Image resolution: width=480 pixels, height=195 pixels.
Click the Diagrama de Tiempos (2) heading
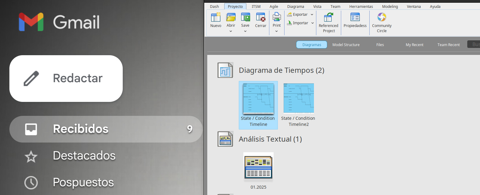click(x=282, y=70)
